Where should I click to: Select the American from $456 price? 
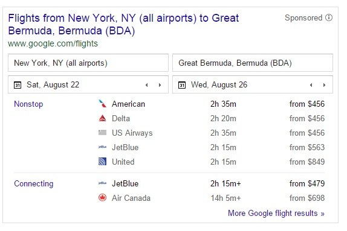tap(307, 104)
